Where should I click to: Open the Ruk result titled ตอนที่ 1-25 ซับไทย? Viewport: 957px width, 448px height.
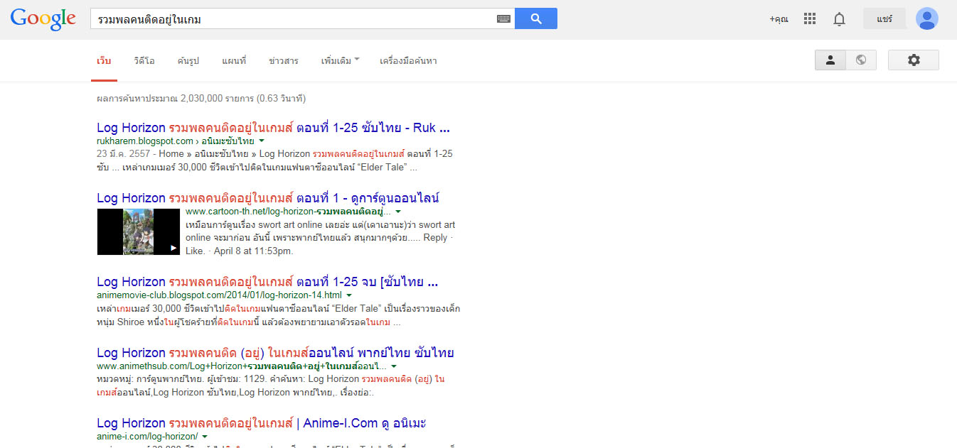[273, 129]
